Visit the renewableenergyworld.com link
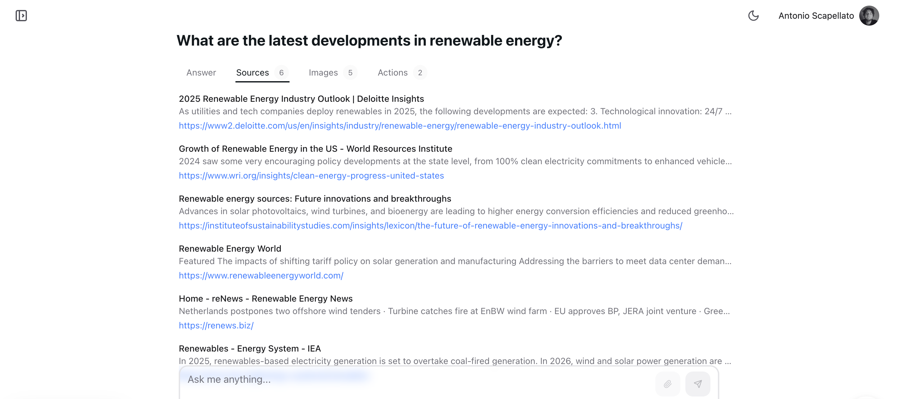The width and height of the screenshot is (898, 399). point(261,275)
